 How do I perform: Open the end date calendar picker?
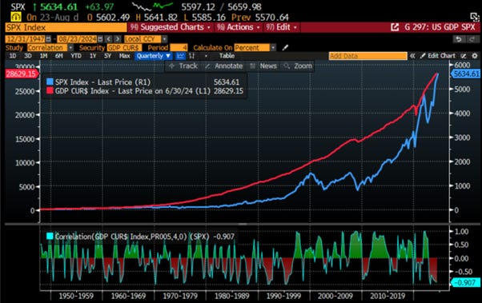pyautogui.click(x=100, y=39)
